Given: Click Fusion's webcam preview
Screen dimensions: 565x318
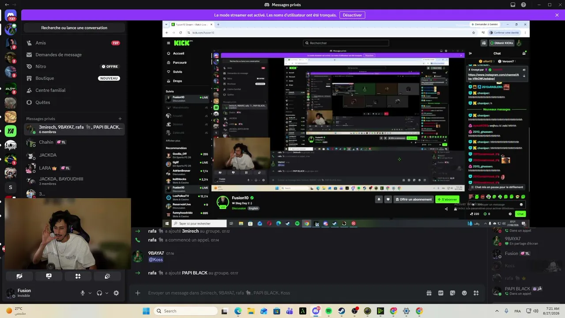Looking at the screenshot, I should [x=68, y=234].
